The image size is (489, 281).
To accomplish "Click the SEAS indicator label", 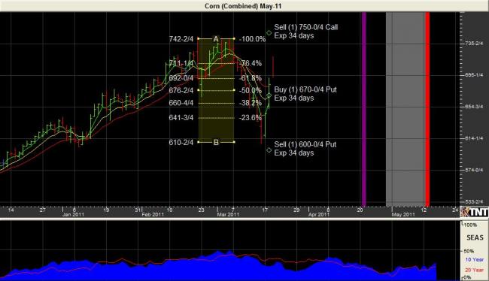I will pos(475,237).
